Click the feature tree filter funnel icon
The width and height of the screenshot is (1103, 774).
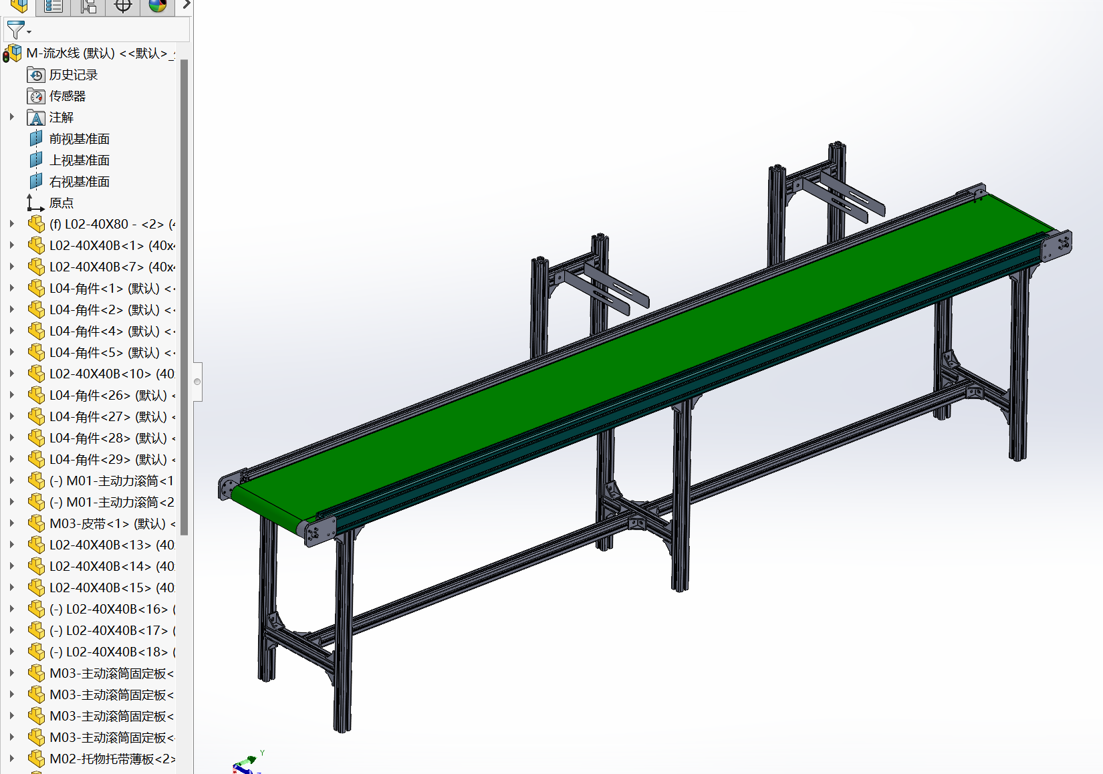[x=16, y=30]
